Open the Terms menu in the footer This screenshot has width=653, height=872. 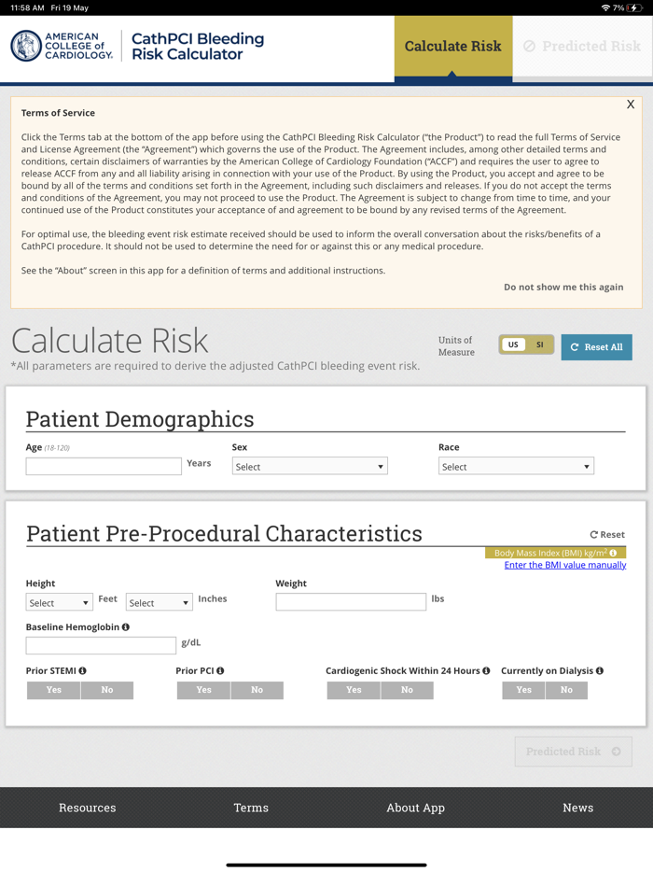(251, 807)
